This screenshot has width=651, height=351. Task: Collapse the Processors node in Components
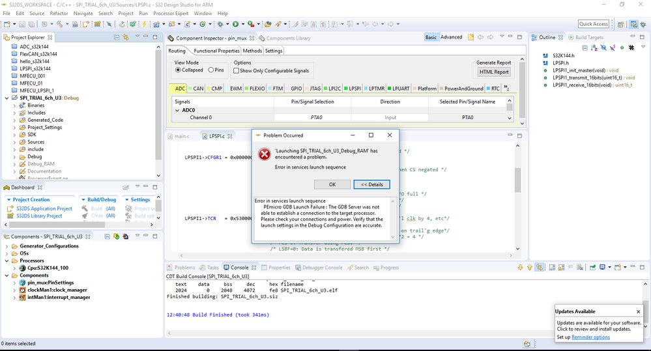tap(7, 261)
